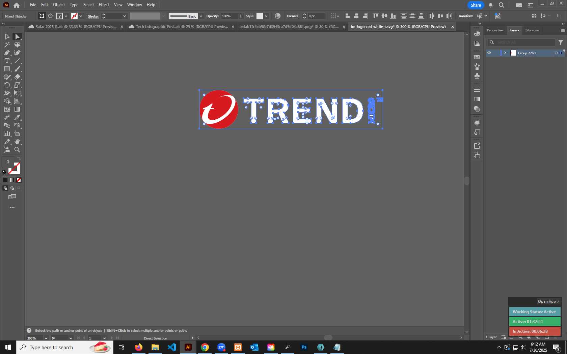
Task: Switch to the Libraries panel tab
Action: pyautogui.click(x=532, y=30)
